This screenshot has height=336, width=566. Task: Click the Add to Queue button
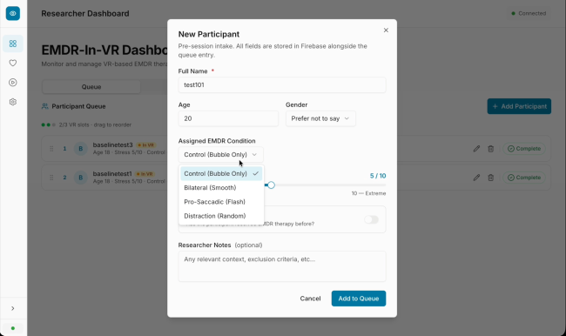[359, 299]
